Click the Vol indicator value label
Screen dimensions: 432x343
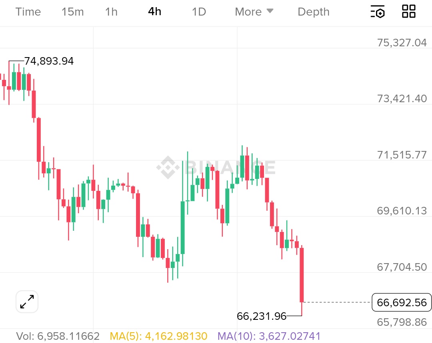click(58, 336)
